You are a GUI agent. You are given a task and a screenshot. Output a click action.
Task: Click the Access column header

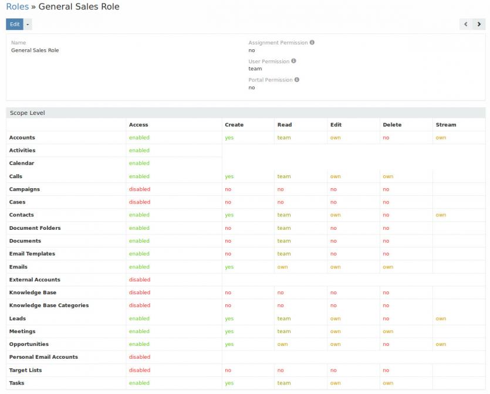(138, 125)
